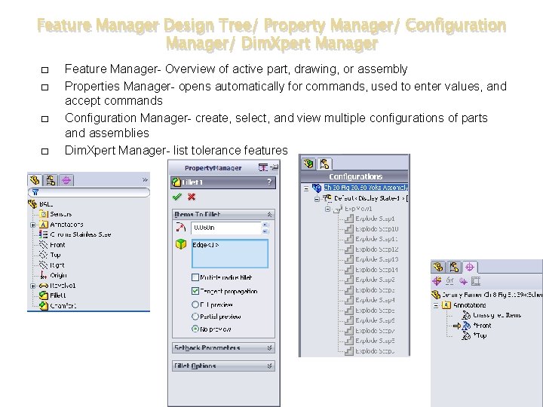Viewport: 543px width, 407px height.
Task: Click the cube icon beside the Edge<1> selection box
Action: coord(181,244)
